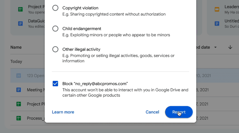Click the Name column header
Viewport: 239px width, 133px height.
pyautogui.click(x=16, y=47)
